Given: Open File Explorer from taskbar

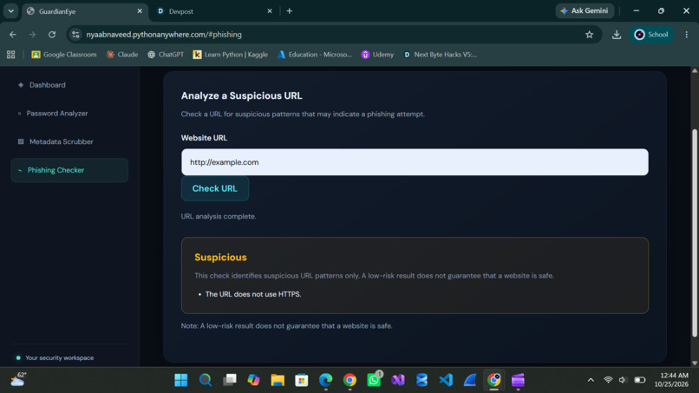Looking at the screenshot, I should point(278,380).
